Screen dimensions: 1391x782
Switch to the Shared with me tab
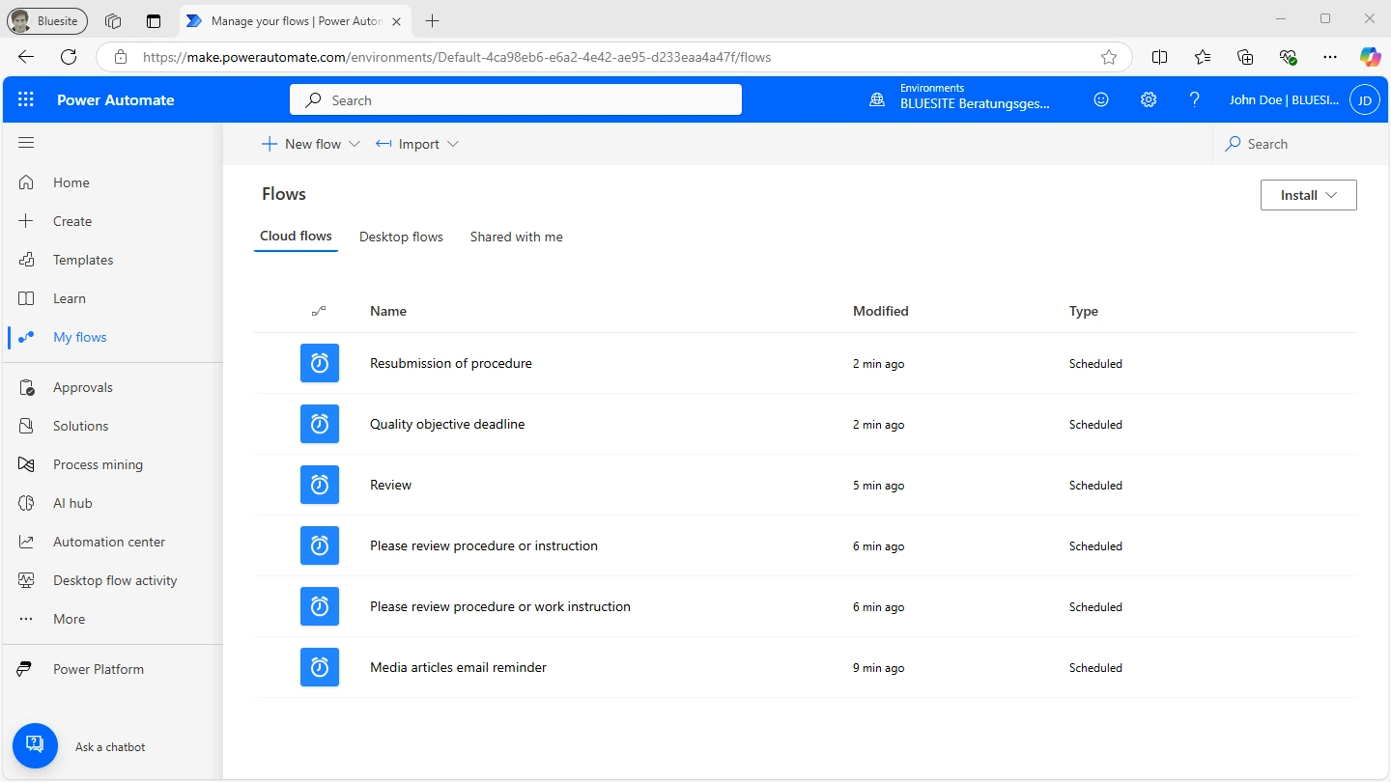click(516, 237)
